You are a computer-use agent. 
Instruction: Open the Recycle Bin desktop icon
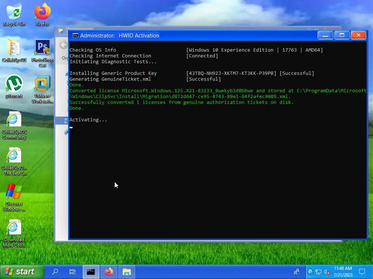[14, 14]
